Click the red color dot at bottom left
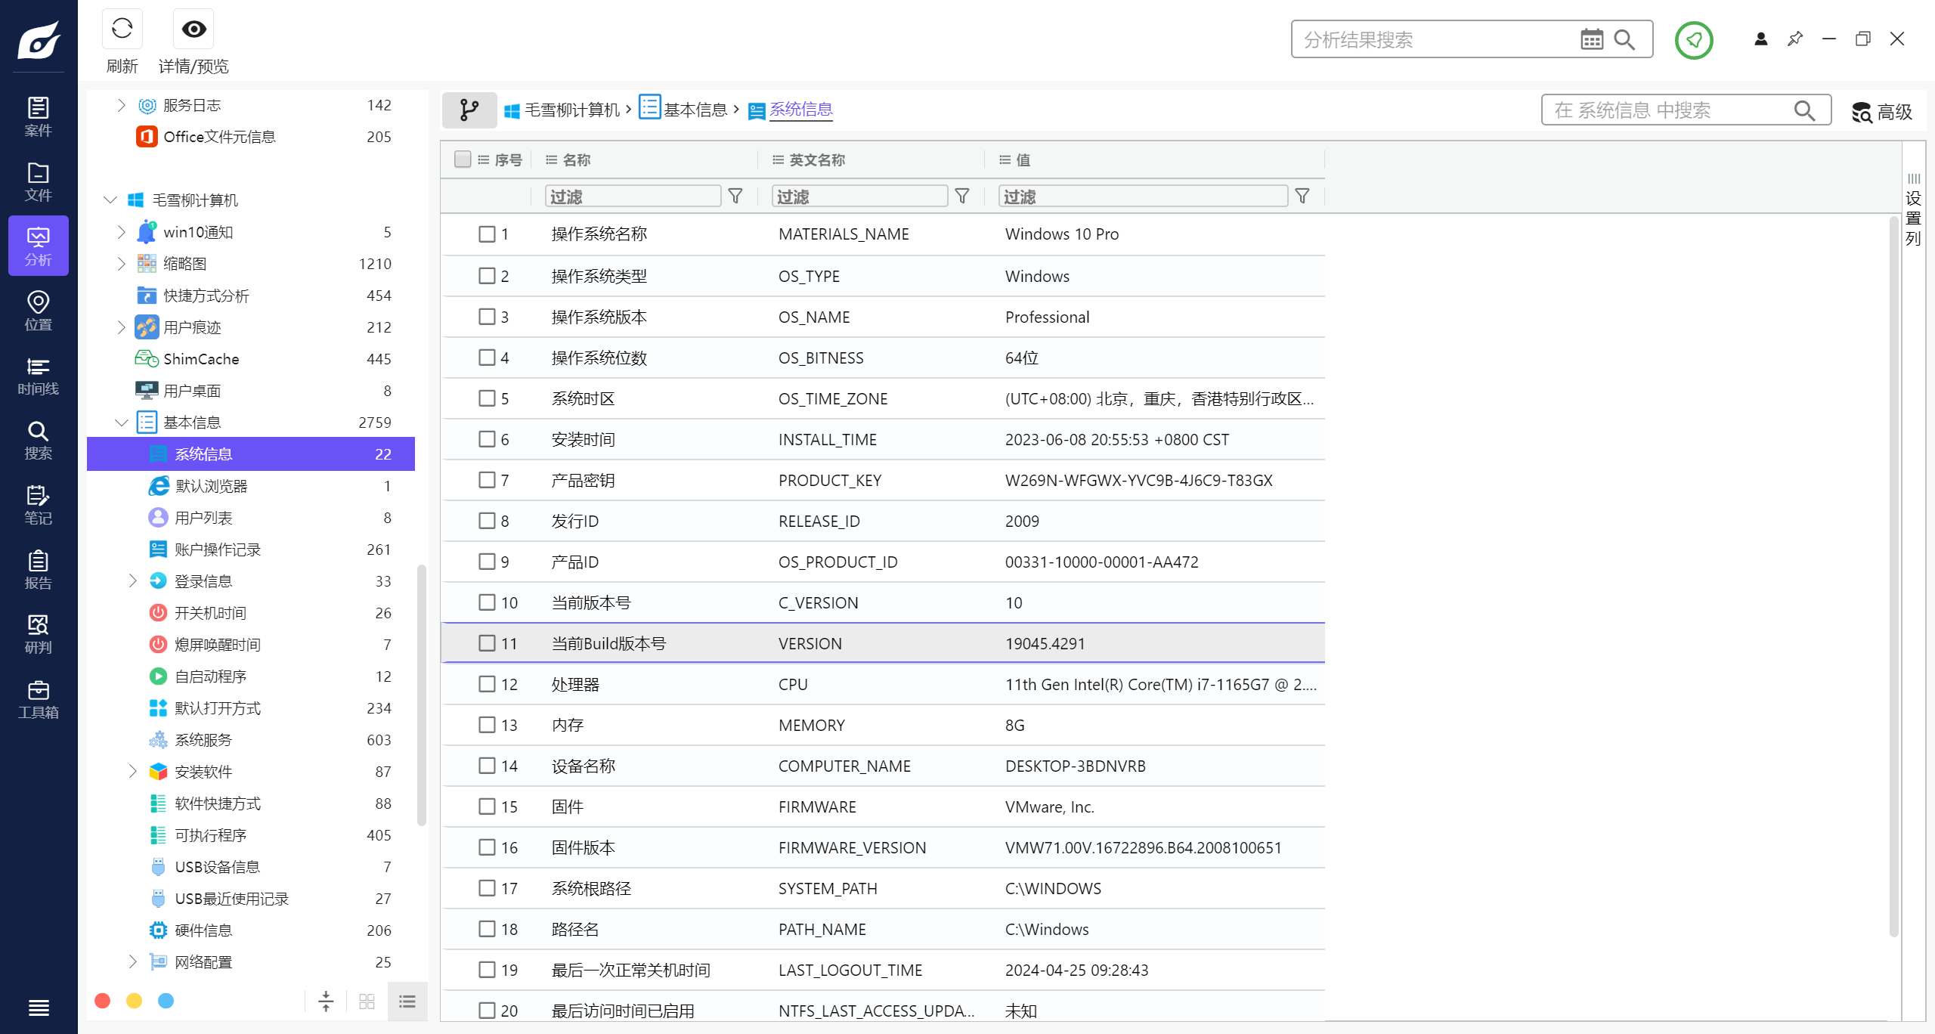This screenshot has width=1935, height=1034. [103, 1001]
